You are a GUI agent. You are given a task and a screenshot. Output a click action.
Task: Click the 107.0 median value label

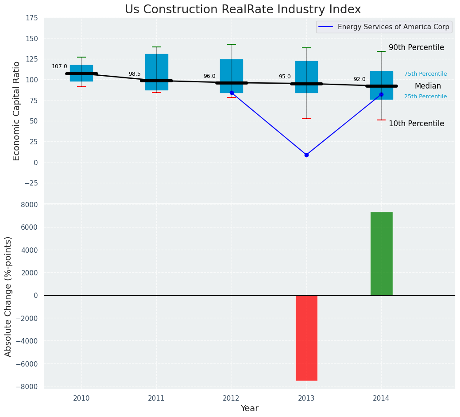point(59,67)
